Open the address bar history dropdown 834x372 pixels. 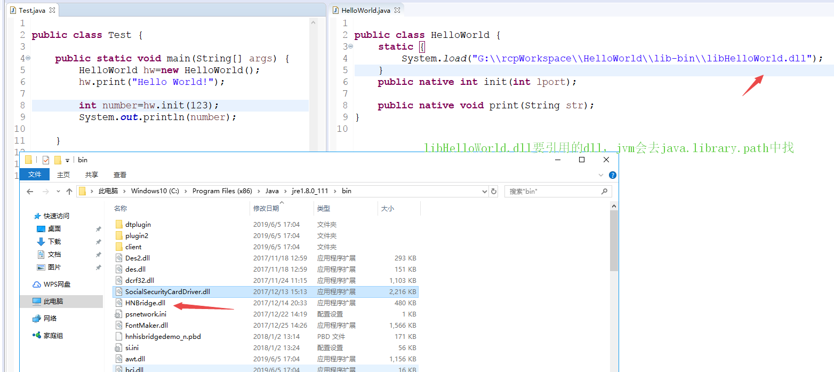[x=484, y=191]
